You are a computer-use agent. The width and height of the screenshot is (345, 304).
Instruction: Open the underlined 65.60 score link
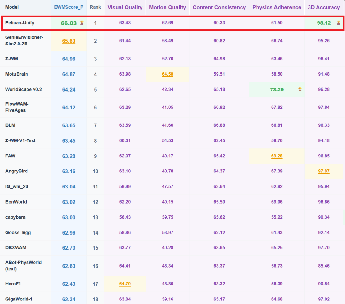(69, 41)
